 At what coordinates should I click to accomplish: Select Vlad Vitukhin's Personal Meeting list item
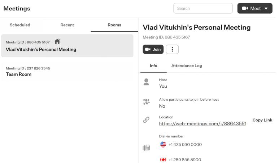67,46
